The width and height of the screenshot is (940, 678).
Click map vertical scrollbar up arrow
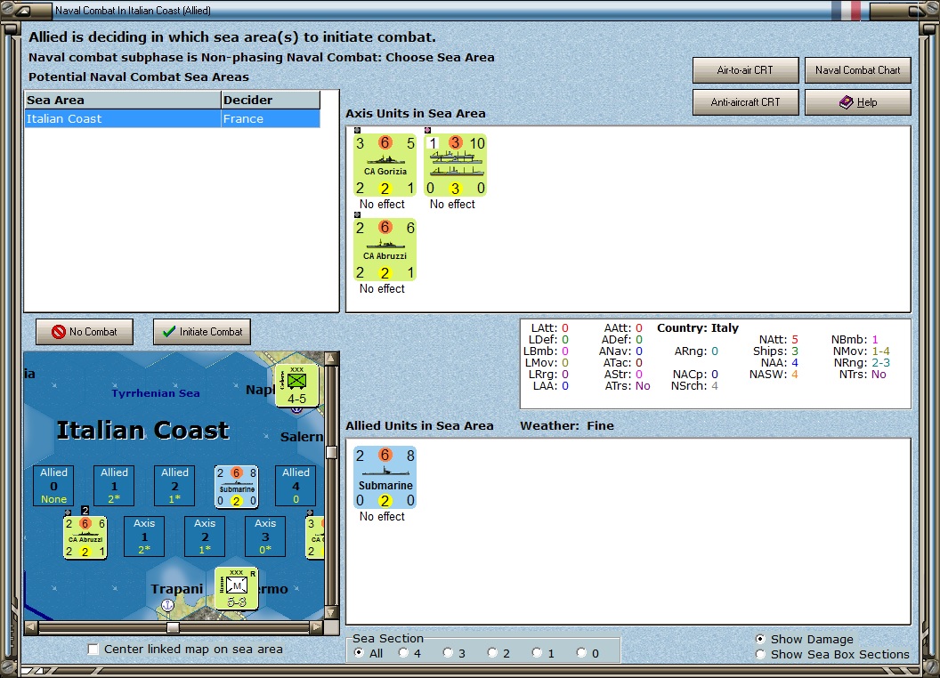point(331,359)
